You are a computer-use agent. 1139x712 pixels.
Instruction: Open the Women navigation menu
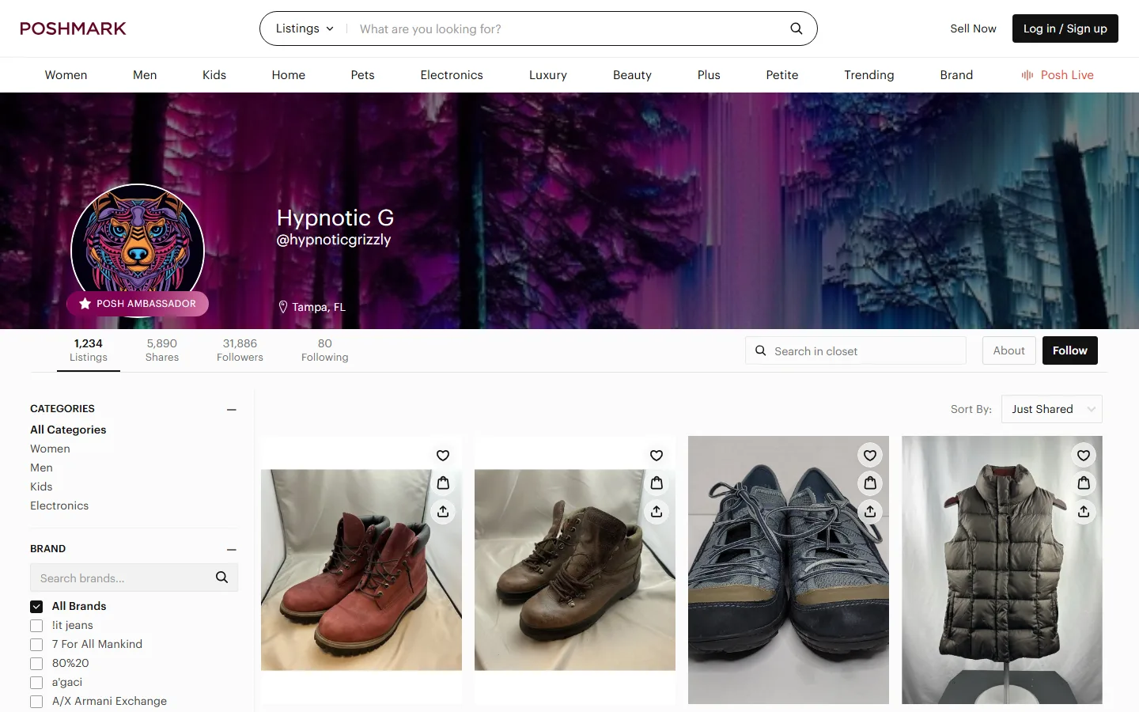click(66, 75)
